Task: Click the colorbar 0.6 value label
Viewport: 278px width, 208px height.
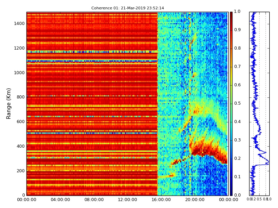Action: pyautogui.click(x=237, y=85)
